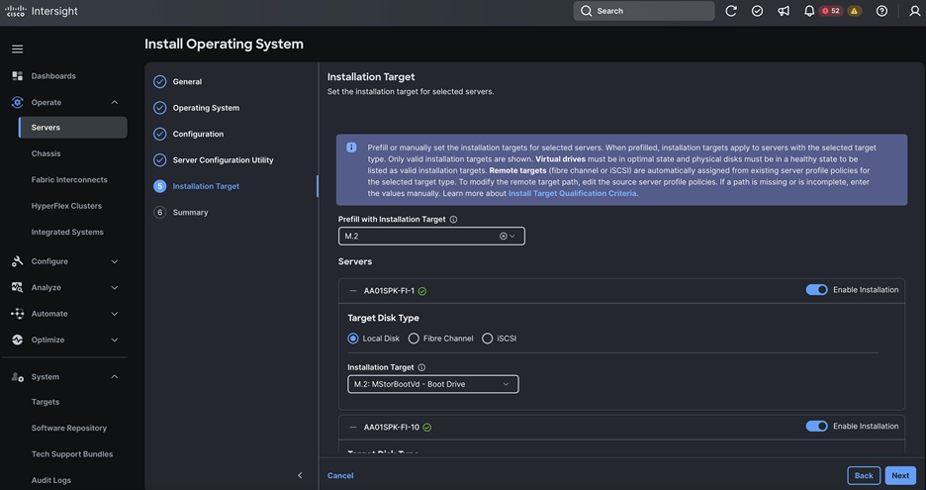Click green status check for AA01SPK-FI-10
Image resolution: width=926 pixels, height=490 pixels.
pyautogui.click(x=427, y=428)
